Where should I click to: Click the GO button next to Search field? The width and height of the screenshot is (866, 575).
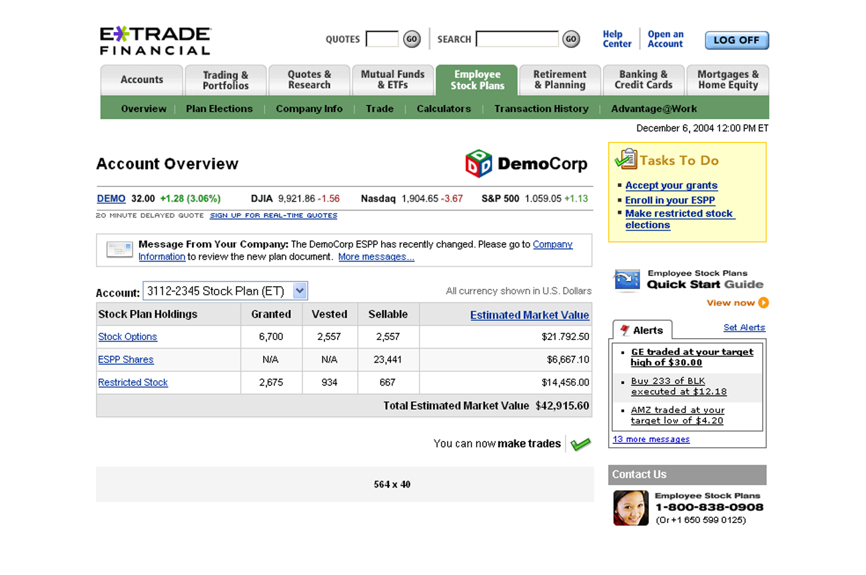click(x=571, y=39)
